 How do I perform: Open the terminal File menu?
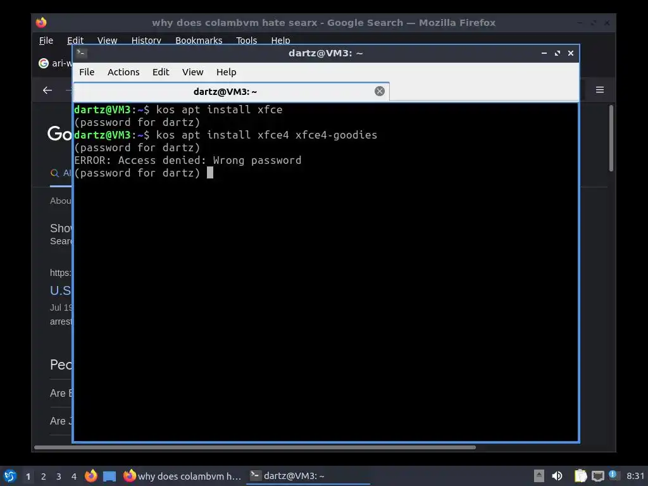(x=87, y=72)
